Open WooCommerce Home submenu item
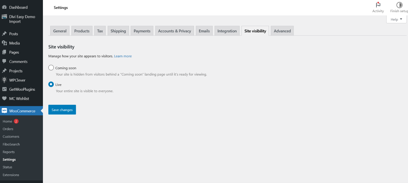408x183 pixels. tap(7, 121)
